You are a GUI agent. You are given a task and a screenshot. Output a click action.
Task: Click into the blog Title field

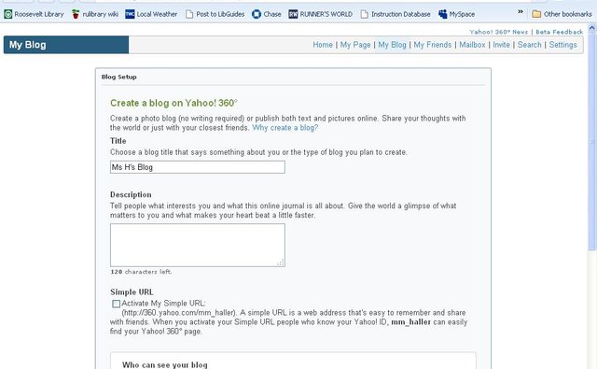pyautogui.click(x=198, y=167)
